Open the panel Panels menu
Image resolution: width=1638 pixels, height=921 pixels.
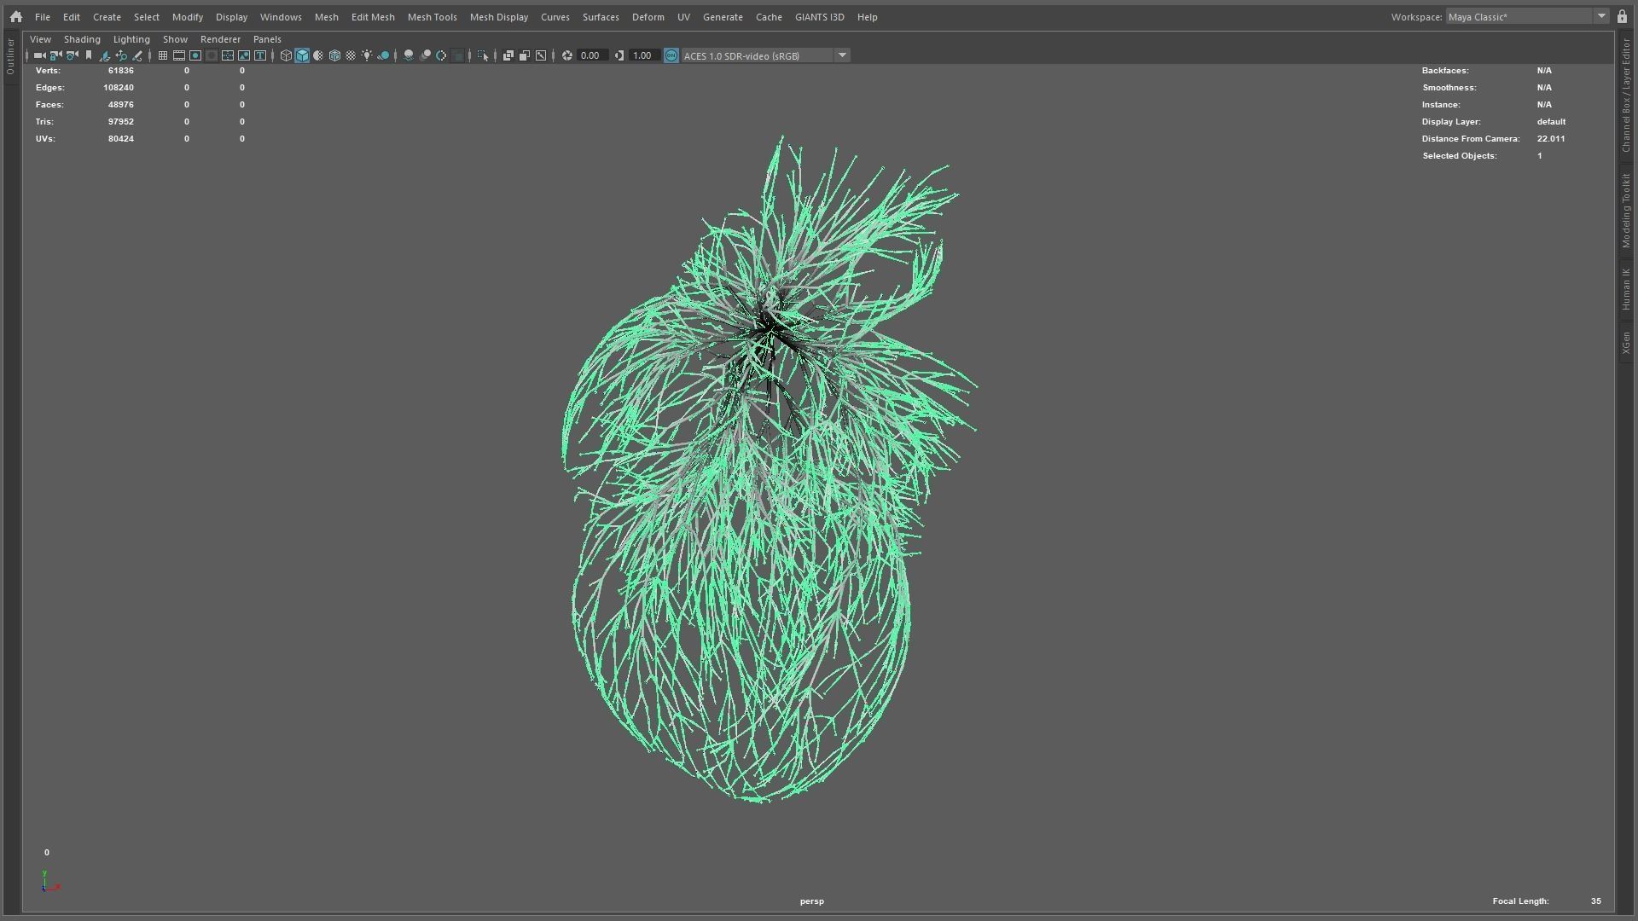267,39
